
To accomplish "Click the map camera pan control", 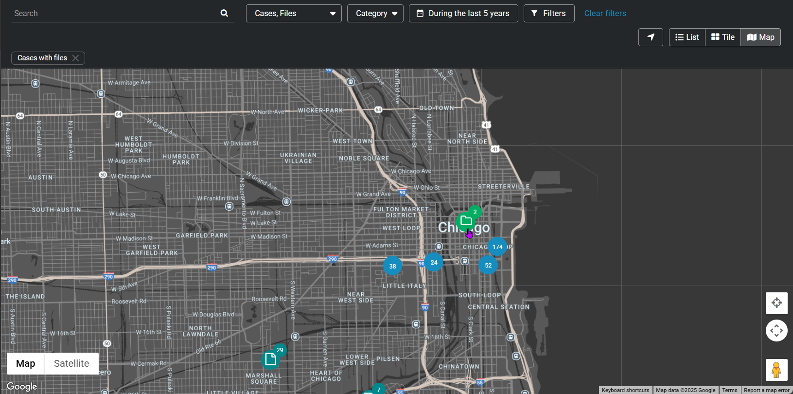I will 776,331.
